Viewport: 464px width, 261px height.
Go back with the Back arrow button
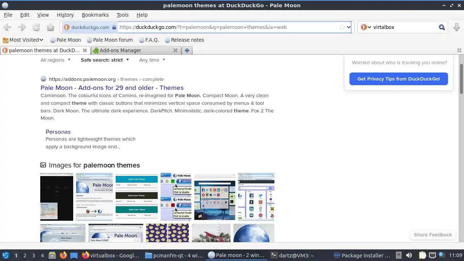click(7, 27)
